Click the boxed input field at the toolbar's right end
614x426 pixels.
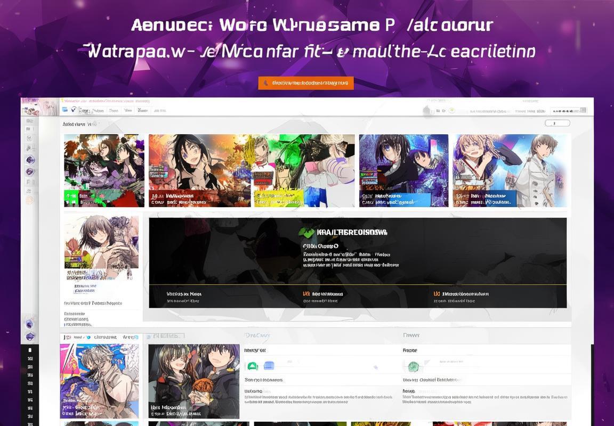[x=569, y=111]
